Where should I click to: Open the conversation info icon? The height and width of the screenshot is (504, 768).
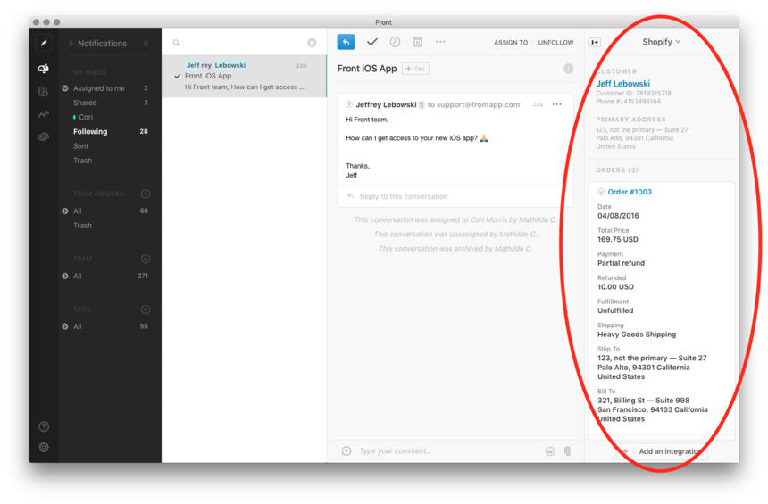(568, 69)
